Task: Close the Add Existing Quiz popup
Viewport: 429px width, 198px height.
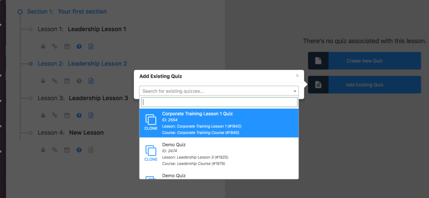Action: pos(297,76)
